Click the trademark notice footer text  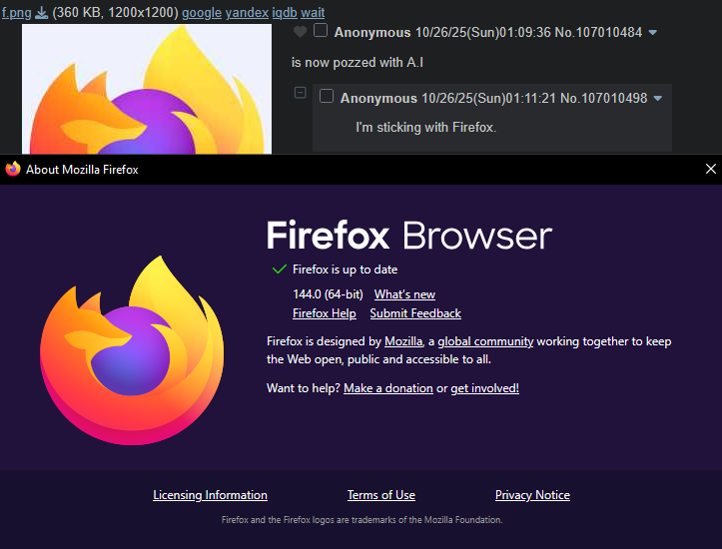pyautogui.click(x=361, y=519)
